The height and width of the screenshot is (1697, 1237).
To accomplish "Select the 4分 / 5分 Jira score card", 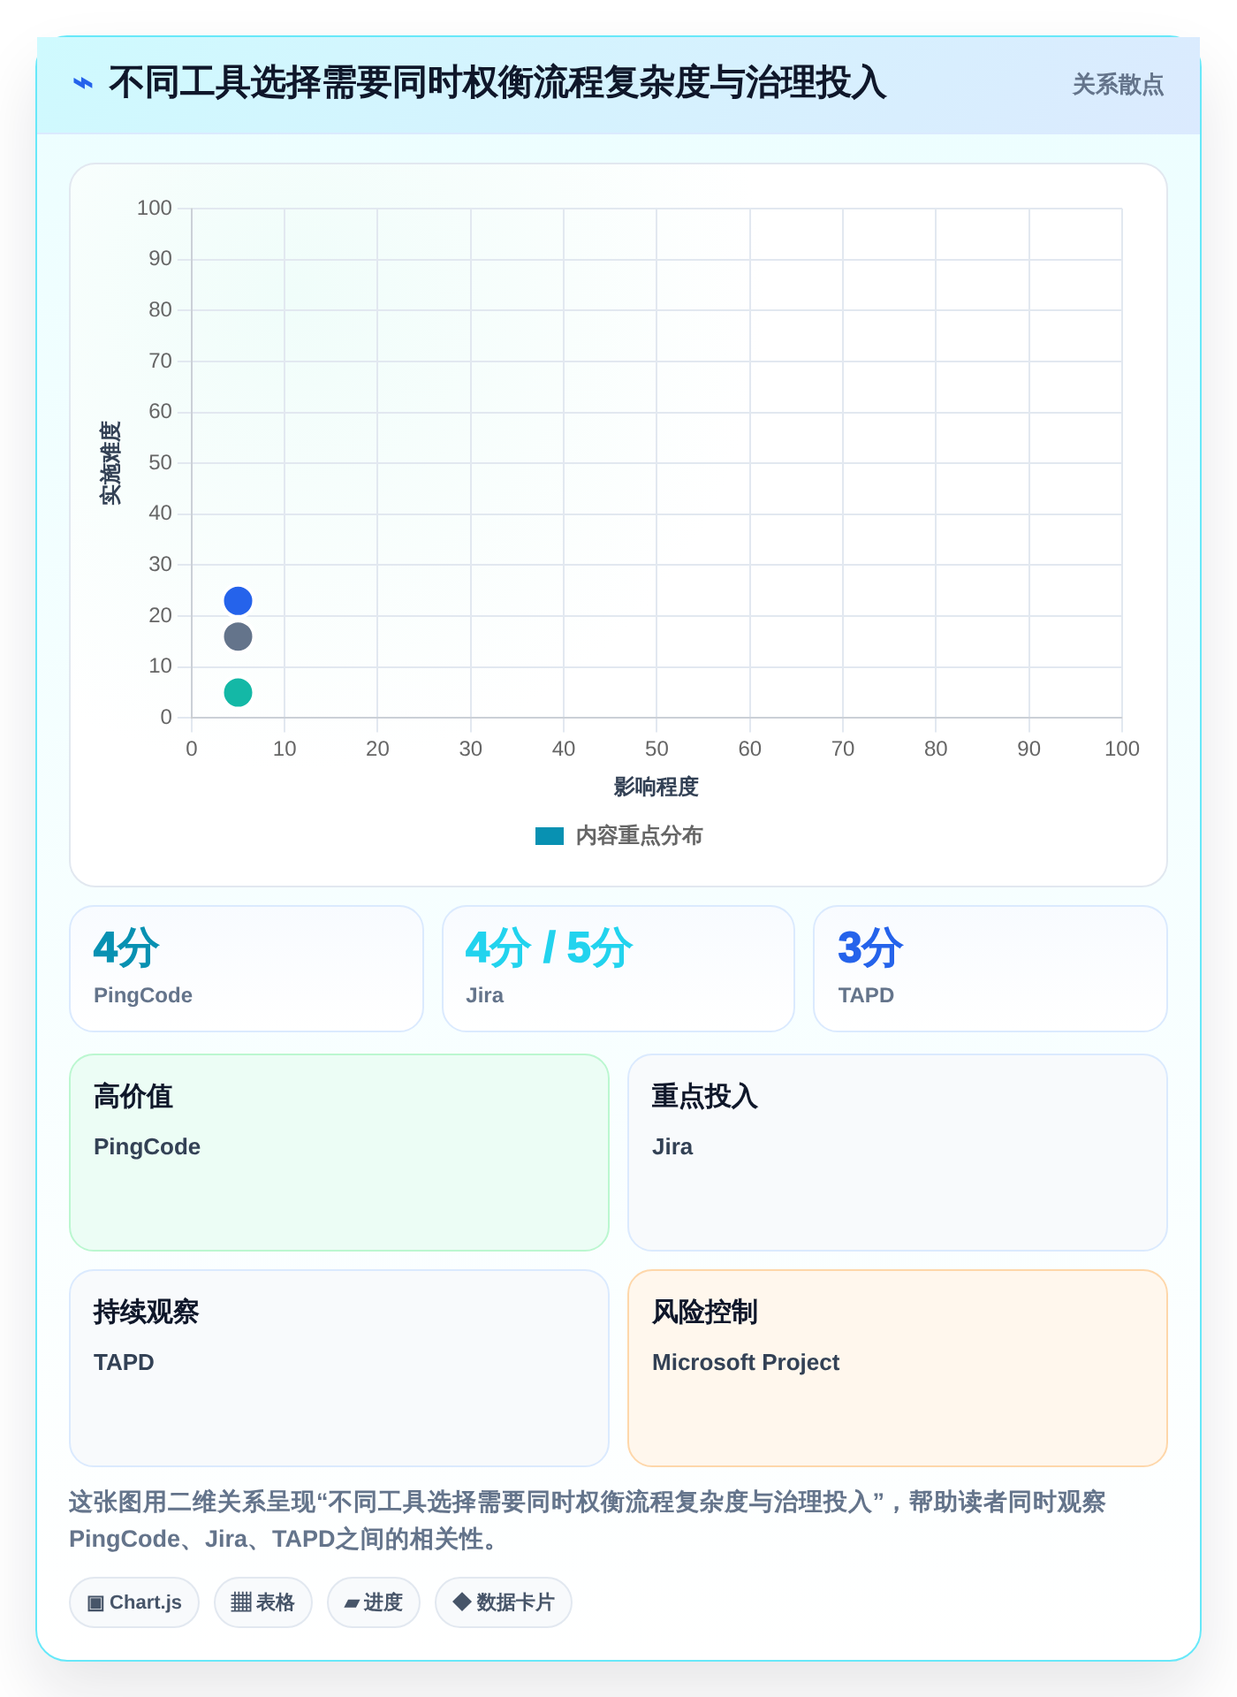I will point(618,969).
